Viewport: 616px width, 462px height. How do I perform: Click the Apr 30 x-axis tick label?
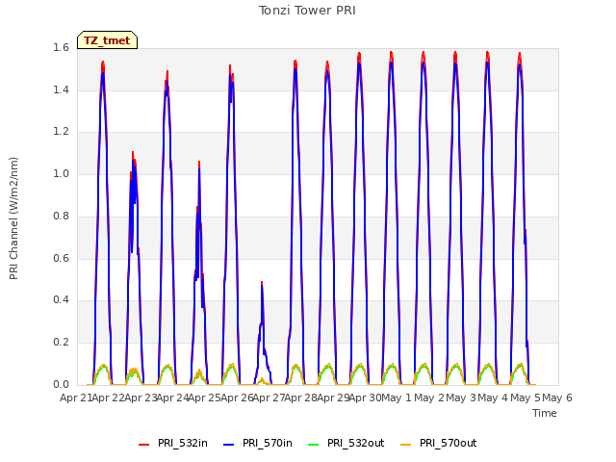(366, 398)
